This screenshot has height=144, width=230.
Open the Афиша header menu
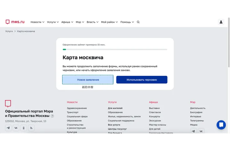point(67,22)
